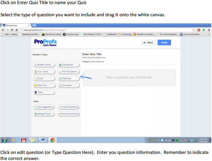The height and width of the screenshot is (161, 212).
Task: Open Microsoft Word taskbar icon
Action: coord(43,140)
